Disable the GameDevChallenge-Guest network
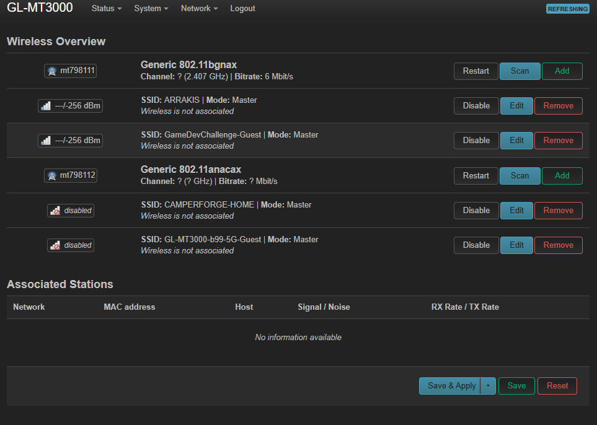The height and width of the screenshot is (425, 597). (476, 141)
